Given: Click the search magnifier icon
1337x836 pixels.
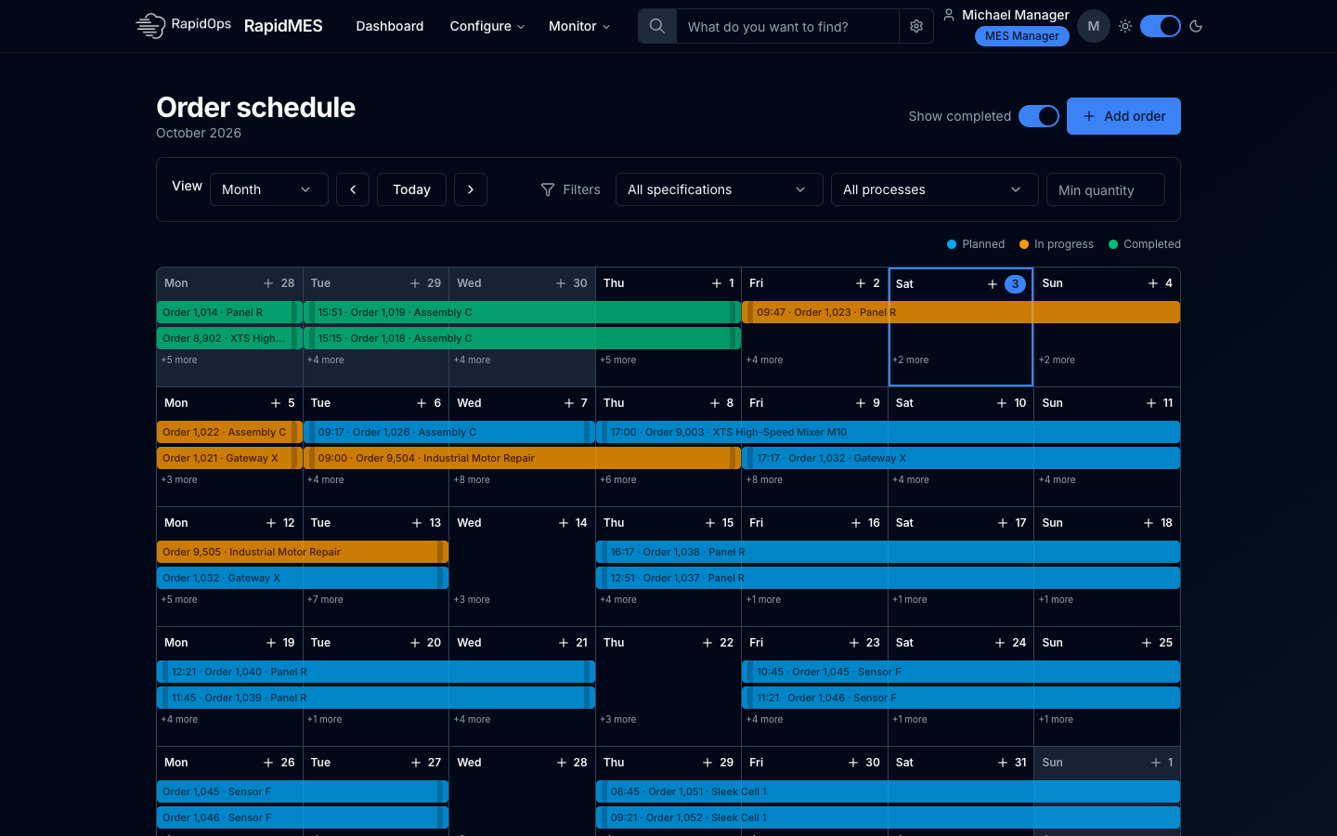Looking at the screenshot, I should 657,26.
